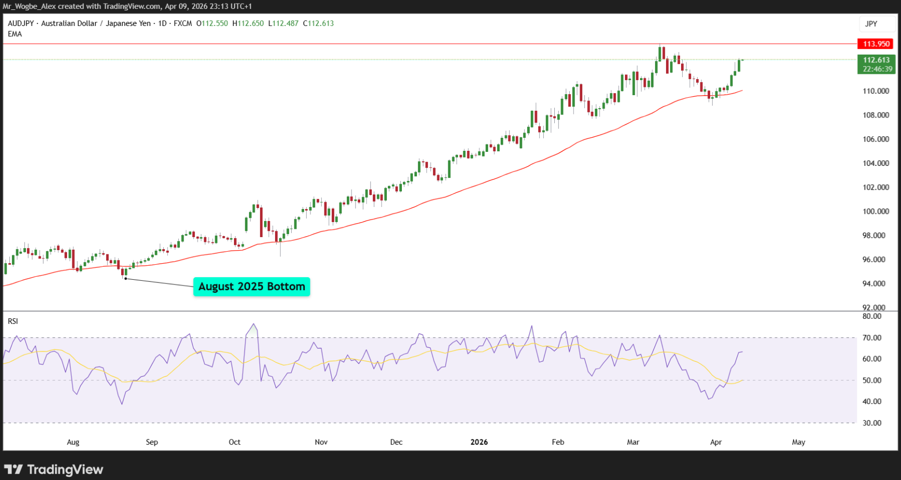The image size is (901, 480).
Task: Click the 2026 label on the time axis
Action: pos(479,442)
